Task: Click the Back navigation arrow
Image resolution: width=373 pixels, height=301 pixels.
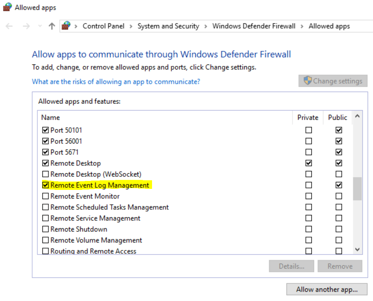Action: pyautogui.click(x=9, y=26)
